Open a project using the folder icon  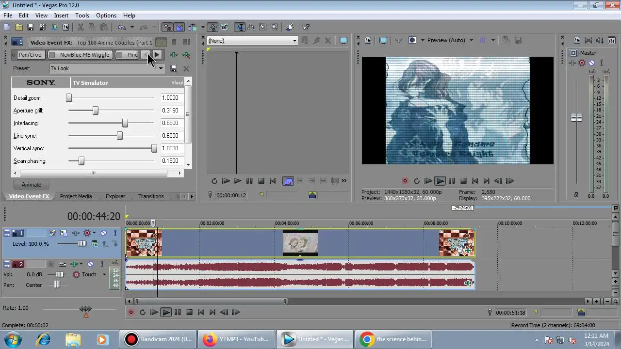(18, 28)
